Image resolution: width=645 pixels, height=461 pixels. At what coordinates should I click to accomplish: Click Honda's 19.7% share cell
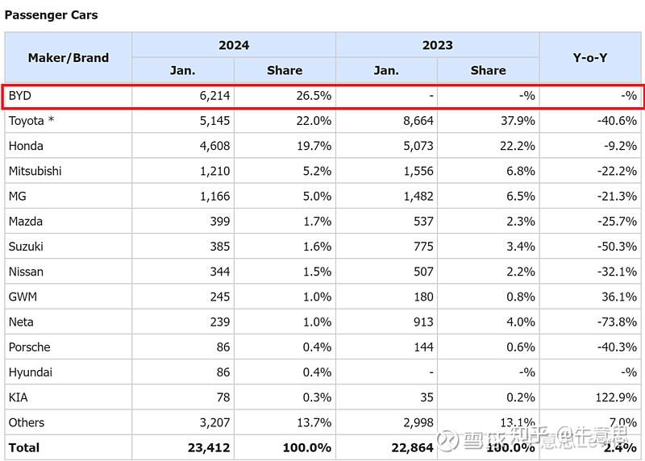pos(285,146)
